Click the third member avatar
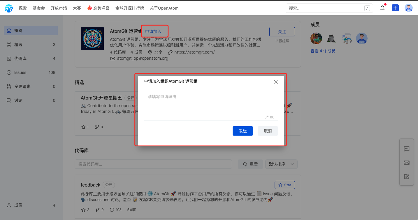The height and width of the screenshot is (220, 418). pos(347,38)
